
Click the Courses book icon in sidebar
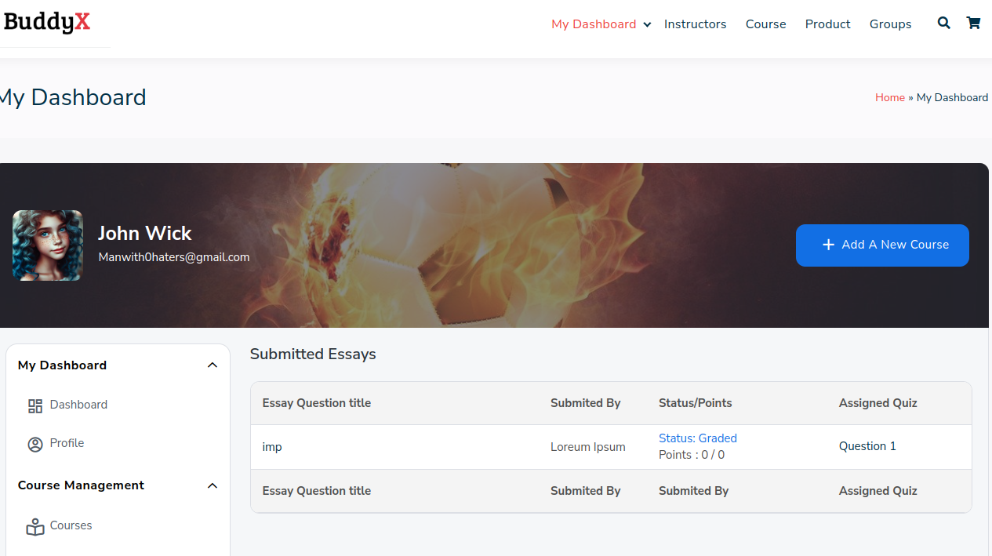coord(35,527)
